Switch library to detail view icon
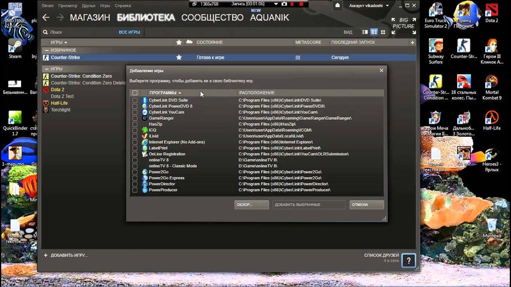511x287 pixels. (365, 32)
